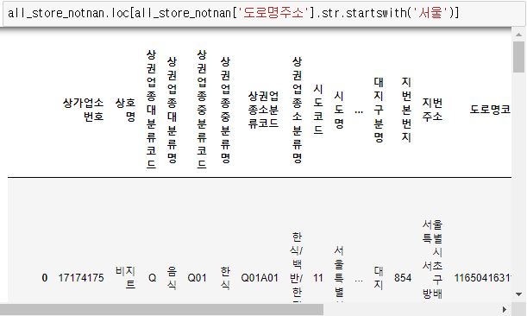Click the column header '시도코드'

[318, 110]
